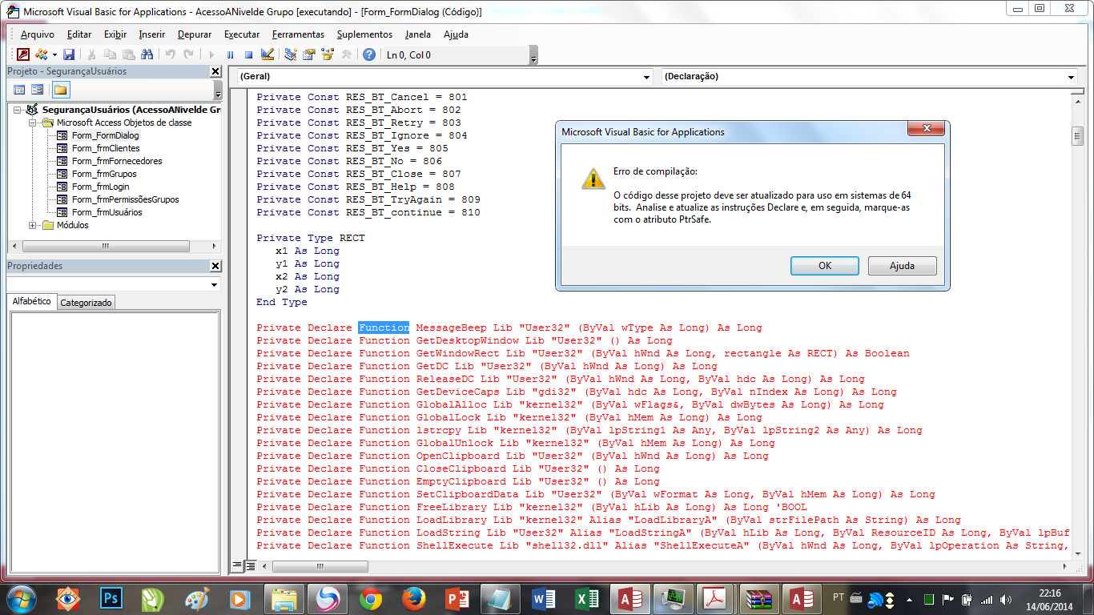Screen dimensions: 1094x615
Task: Click the Insert Module toolbar icon
Action: pyautogui.click(x=41, y=54)
